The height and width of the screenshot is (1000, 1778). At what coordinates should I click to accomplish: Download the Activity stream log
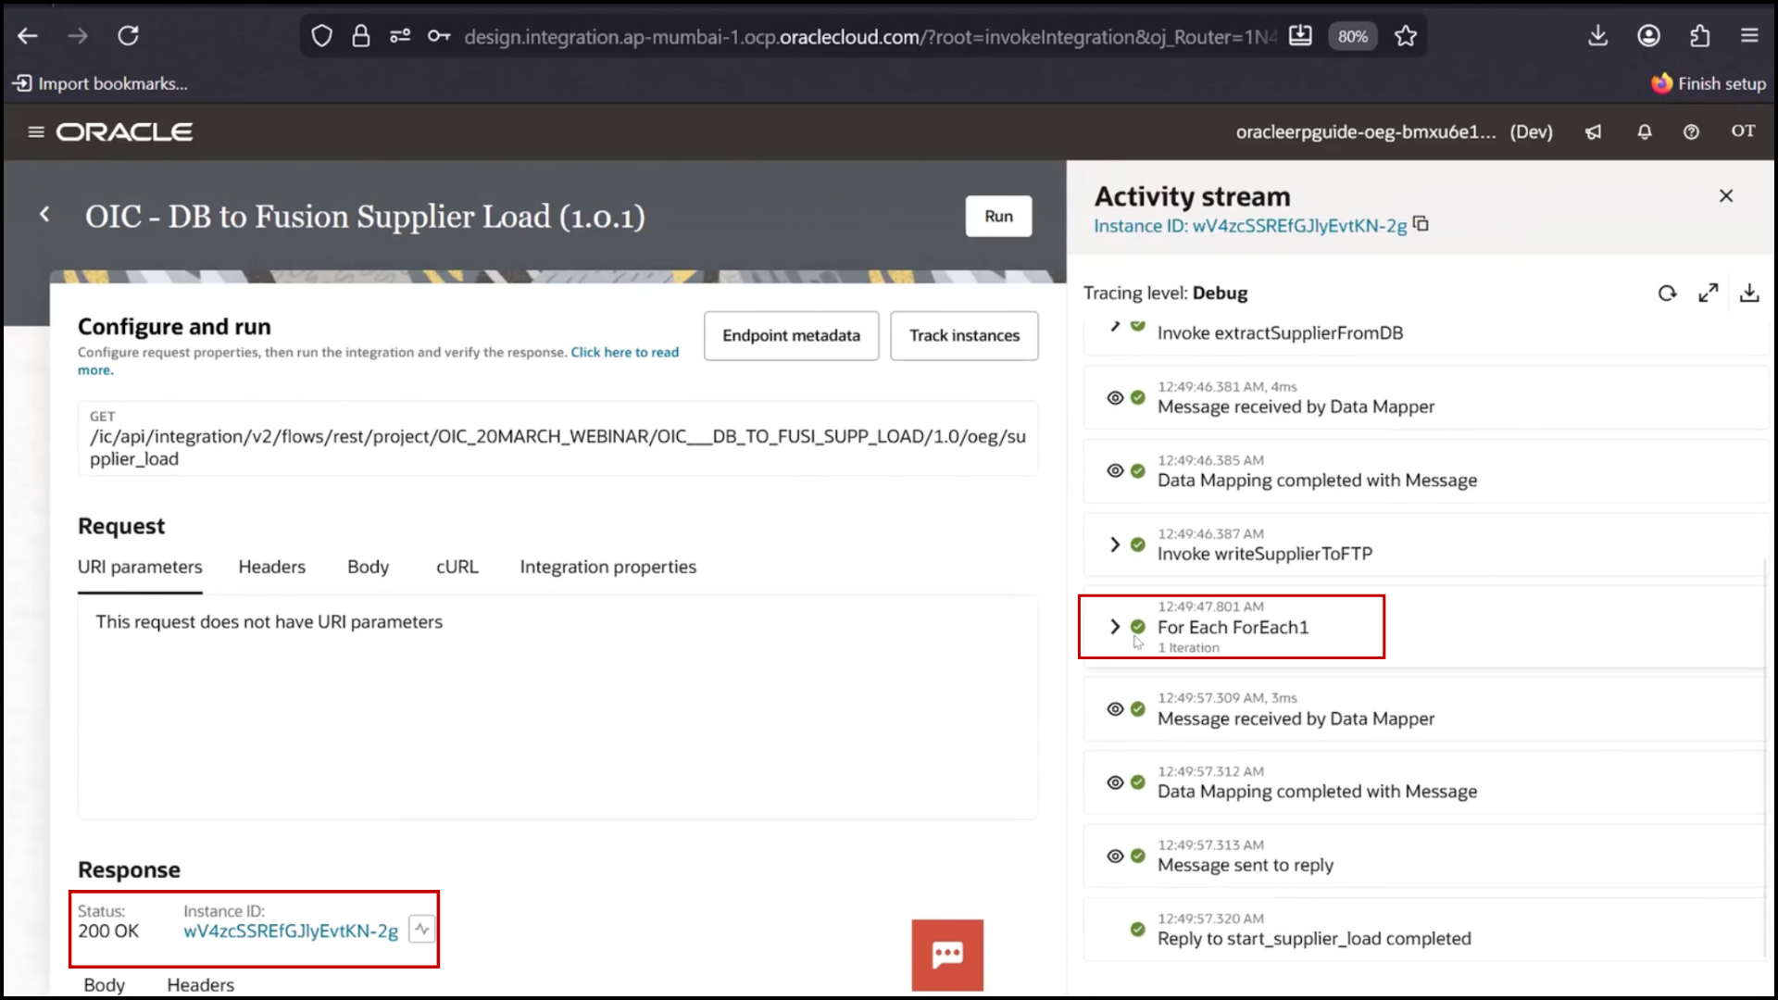coord(1749,293)
